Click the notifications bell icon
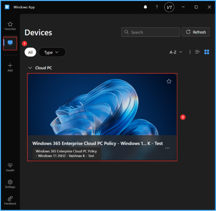The width and height of the screenshot is (216, 211). tap(145, 7)
